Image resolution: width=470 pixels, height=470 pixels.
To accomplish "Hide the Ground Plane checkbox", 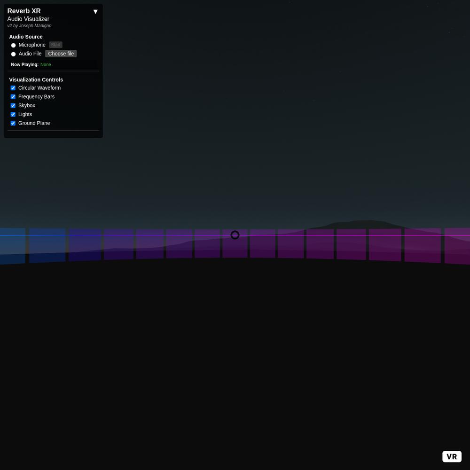I will 13,123.
